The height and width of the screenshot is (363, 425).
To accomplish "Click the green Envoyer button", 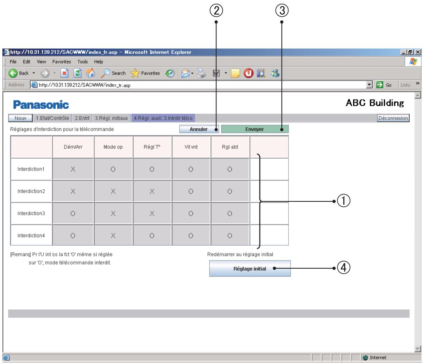I will click(255, 129).
